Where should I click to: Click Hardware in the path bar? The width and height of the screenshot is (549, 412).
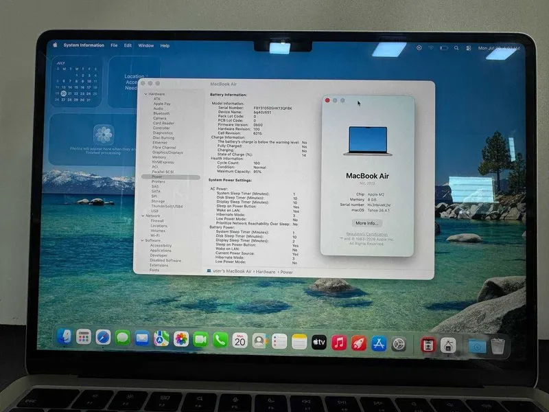pos(266,271)
